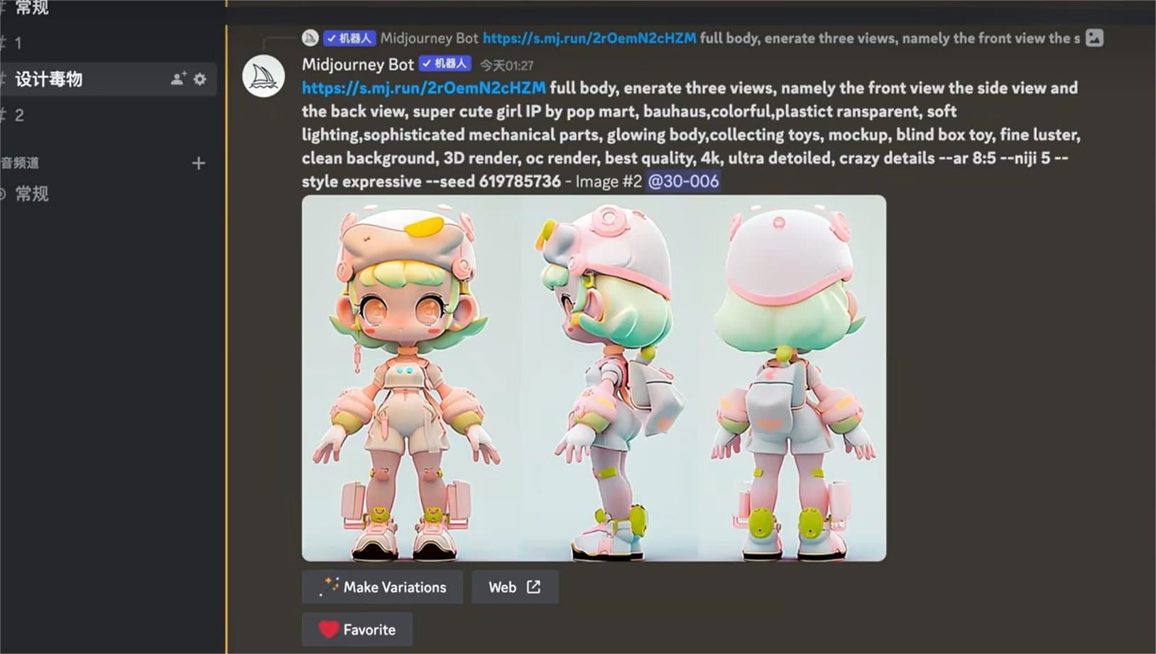Click small bot avatar in reply preview

click(x=310, y=38)
